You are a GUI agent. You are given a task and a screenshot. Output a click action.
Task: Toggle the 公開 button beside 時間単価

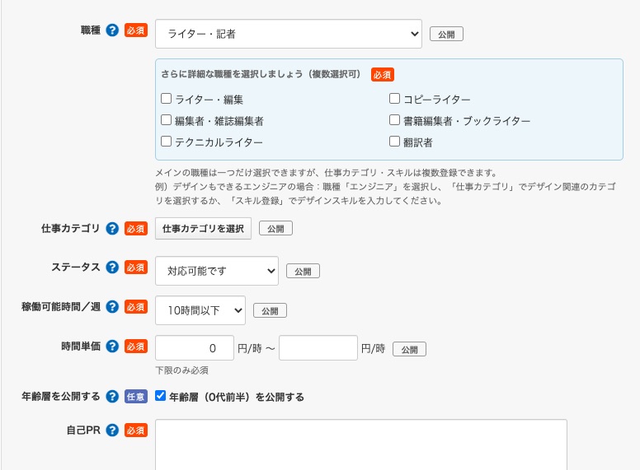point(410,349)
